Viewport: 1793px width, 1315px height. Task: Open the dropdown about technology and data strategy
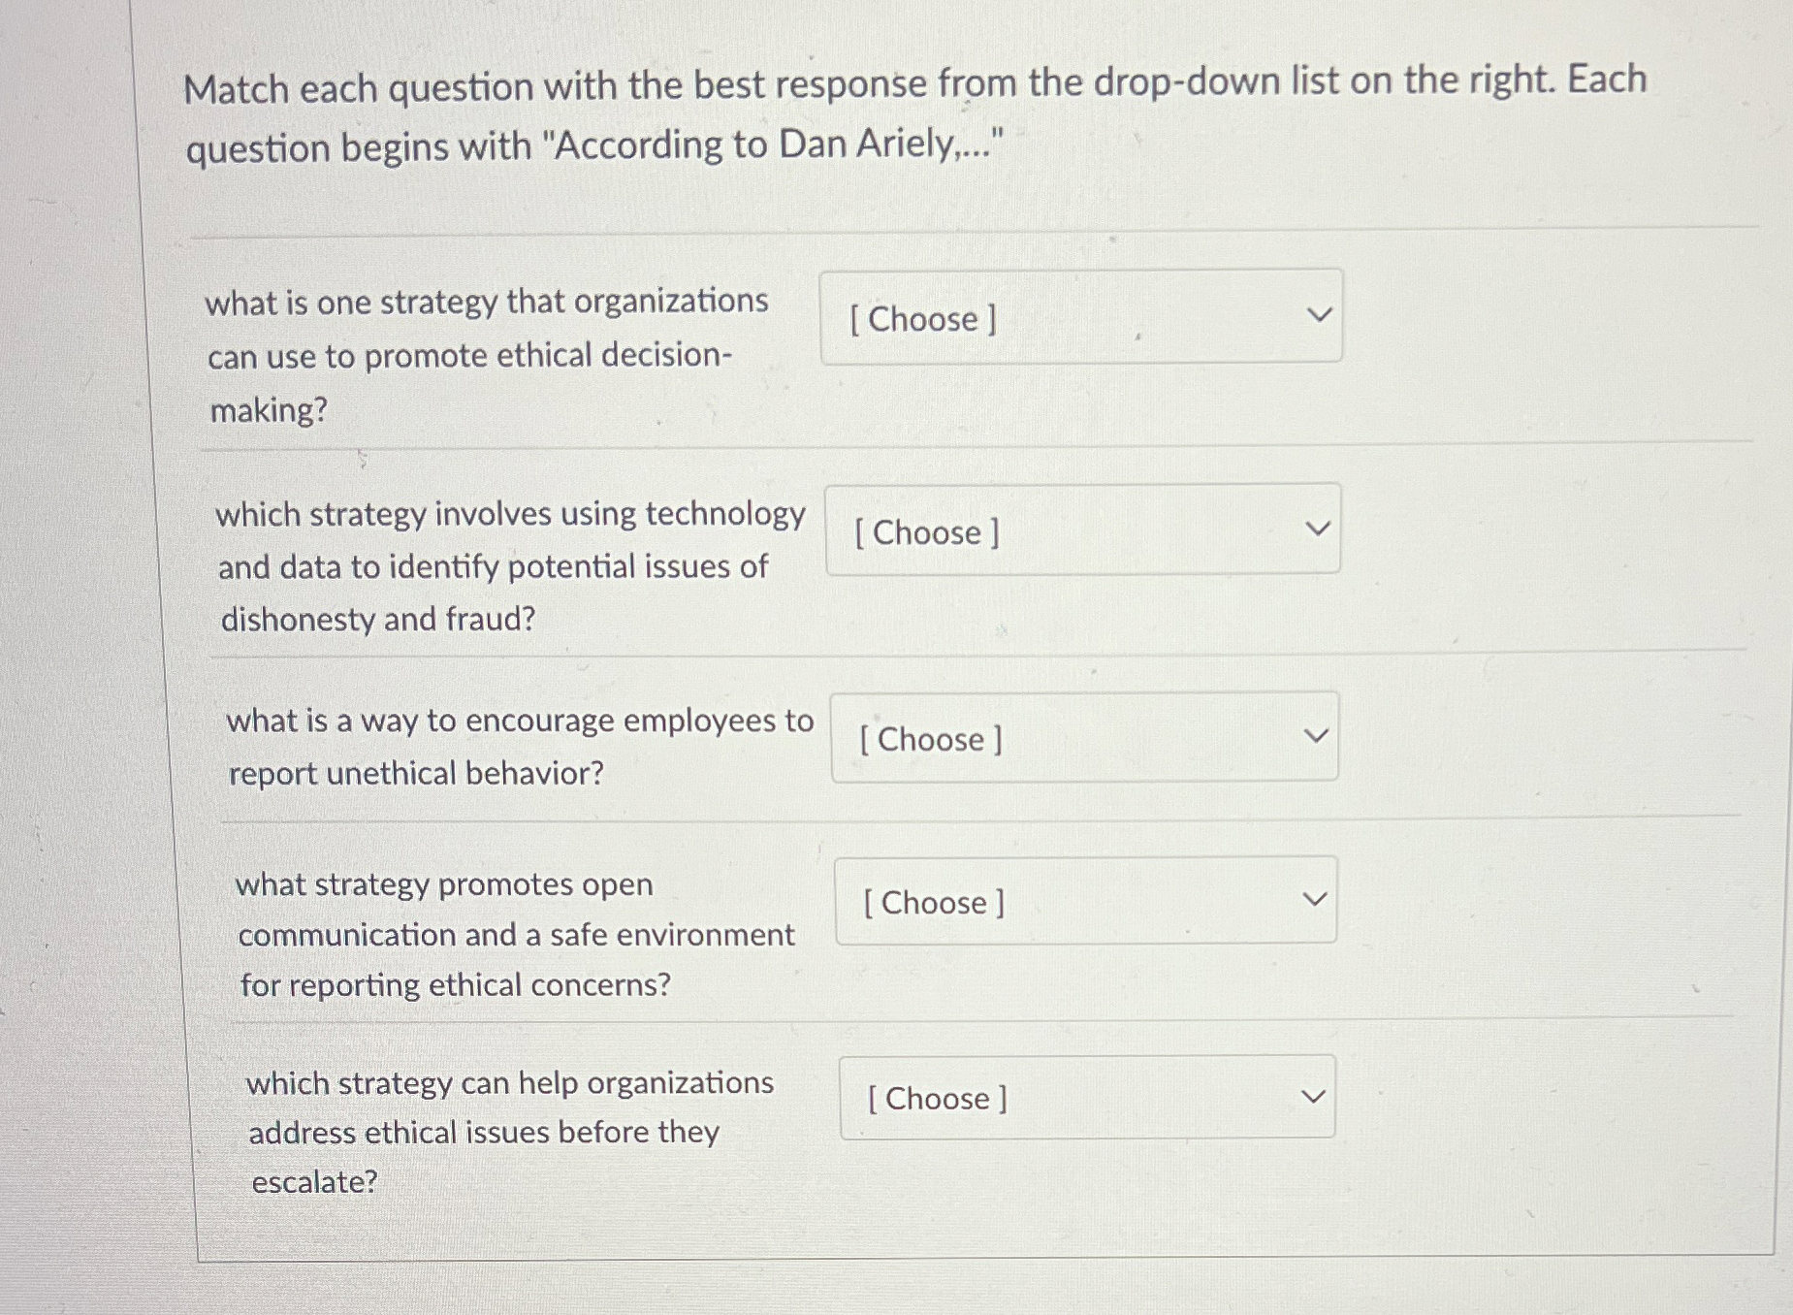[1081, 531]
